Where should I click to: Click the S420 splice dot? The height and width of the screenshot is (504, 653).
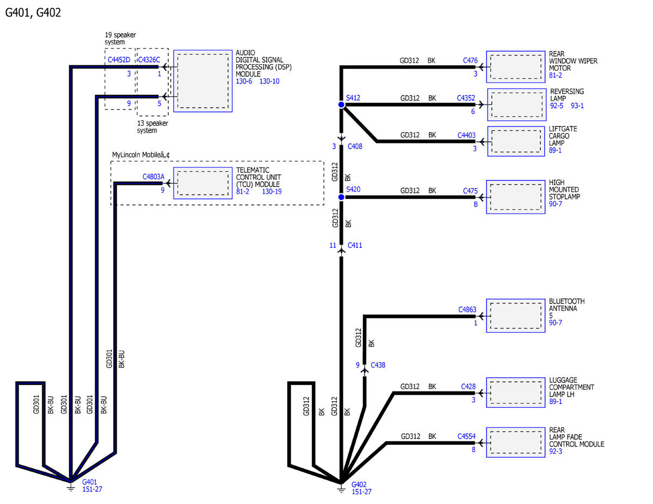pos(341,197)
